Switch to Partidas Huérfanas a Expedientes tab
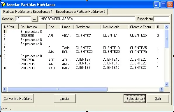 (28, 12)
